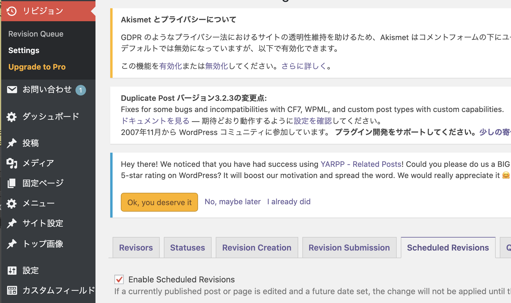Open the カスタムフィールド menu label
Screen dimensions: 511x303
coord(59,290)
